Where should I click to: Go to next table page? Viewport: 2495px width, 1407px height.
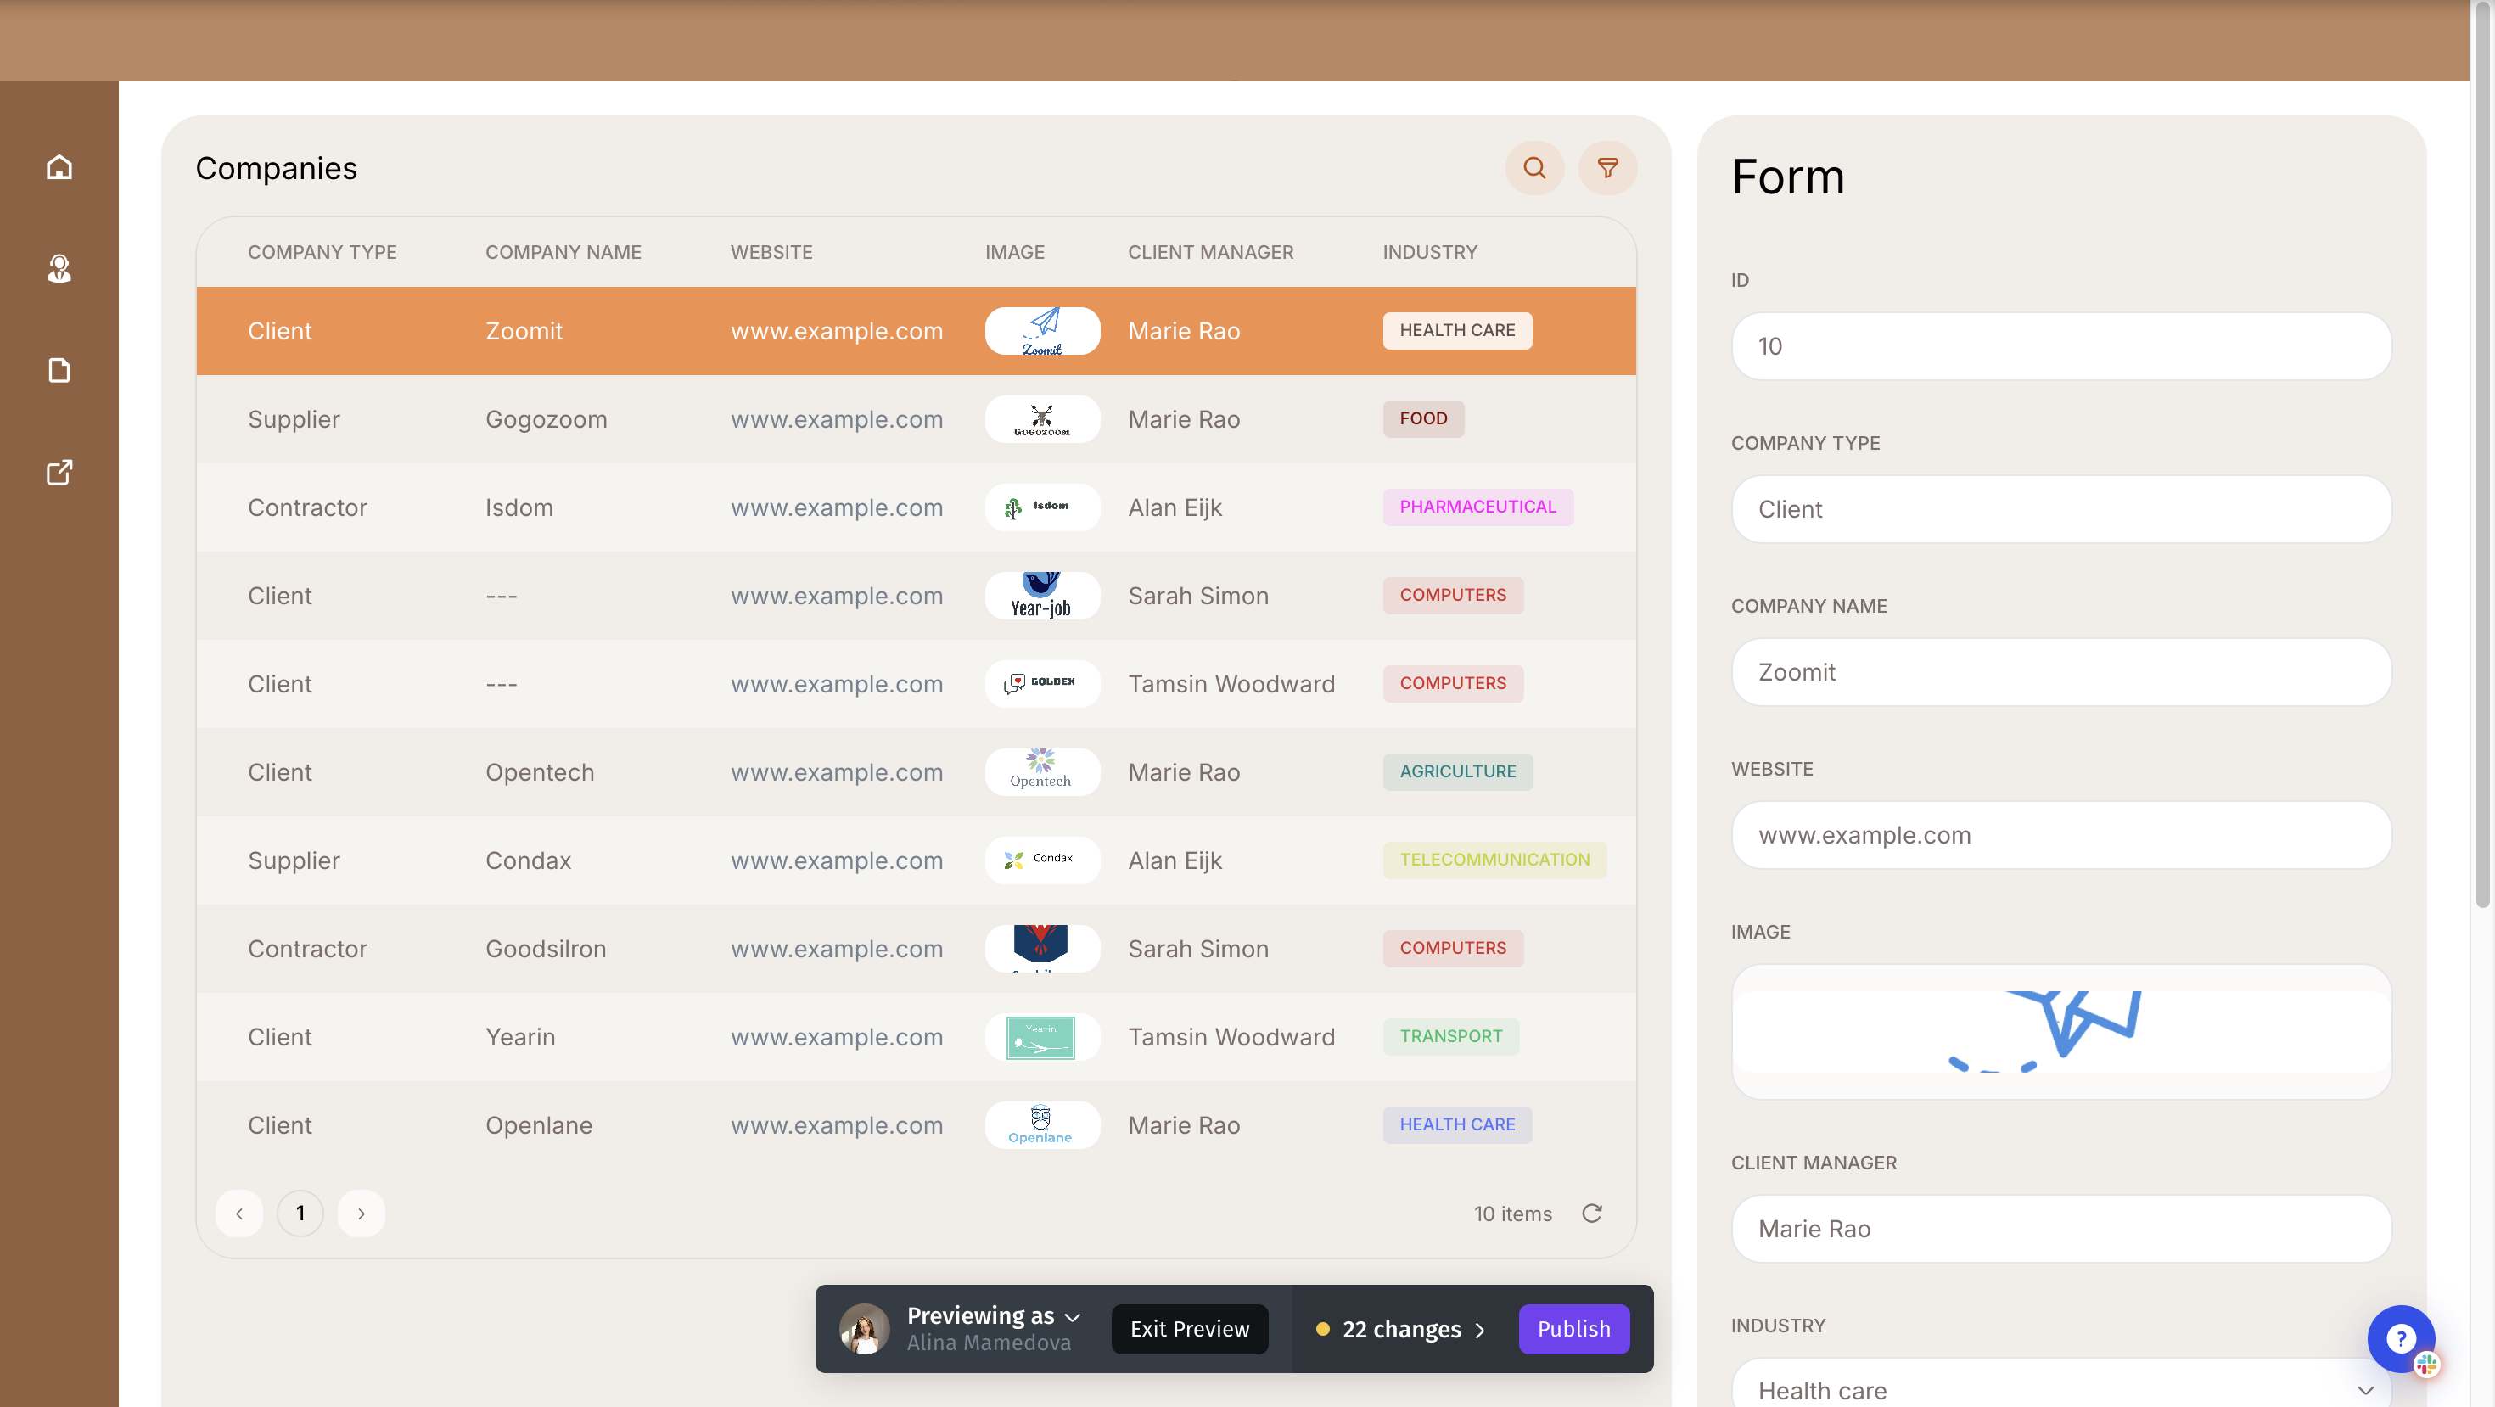362,1214
